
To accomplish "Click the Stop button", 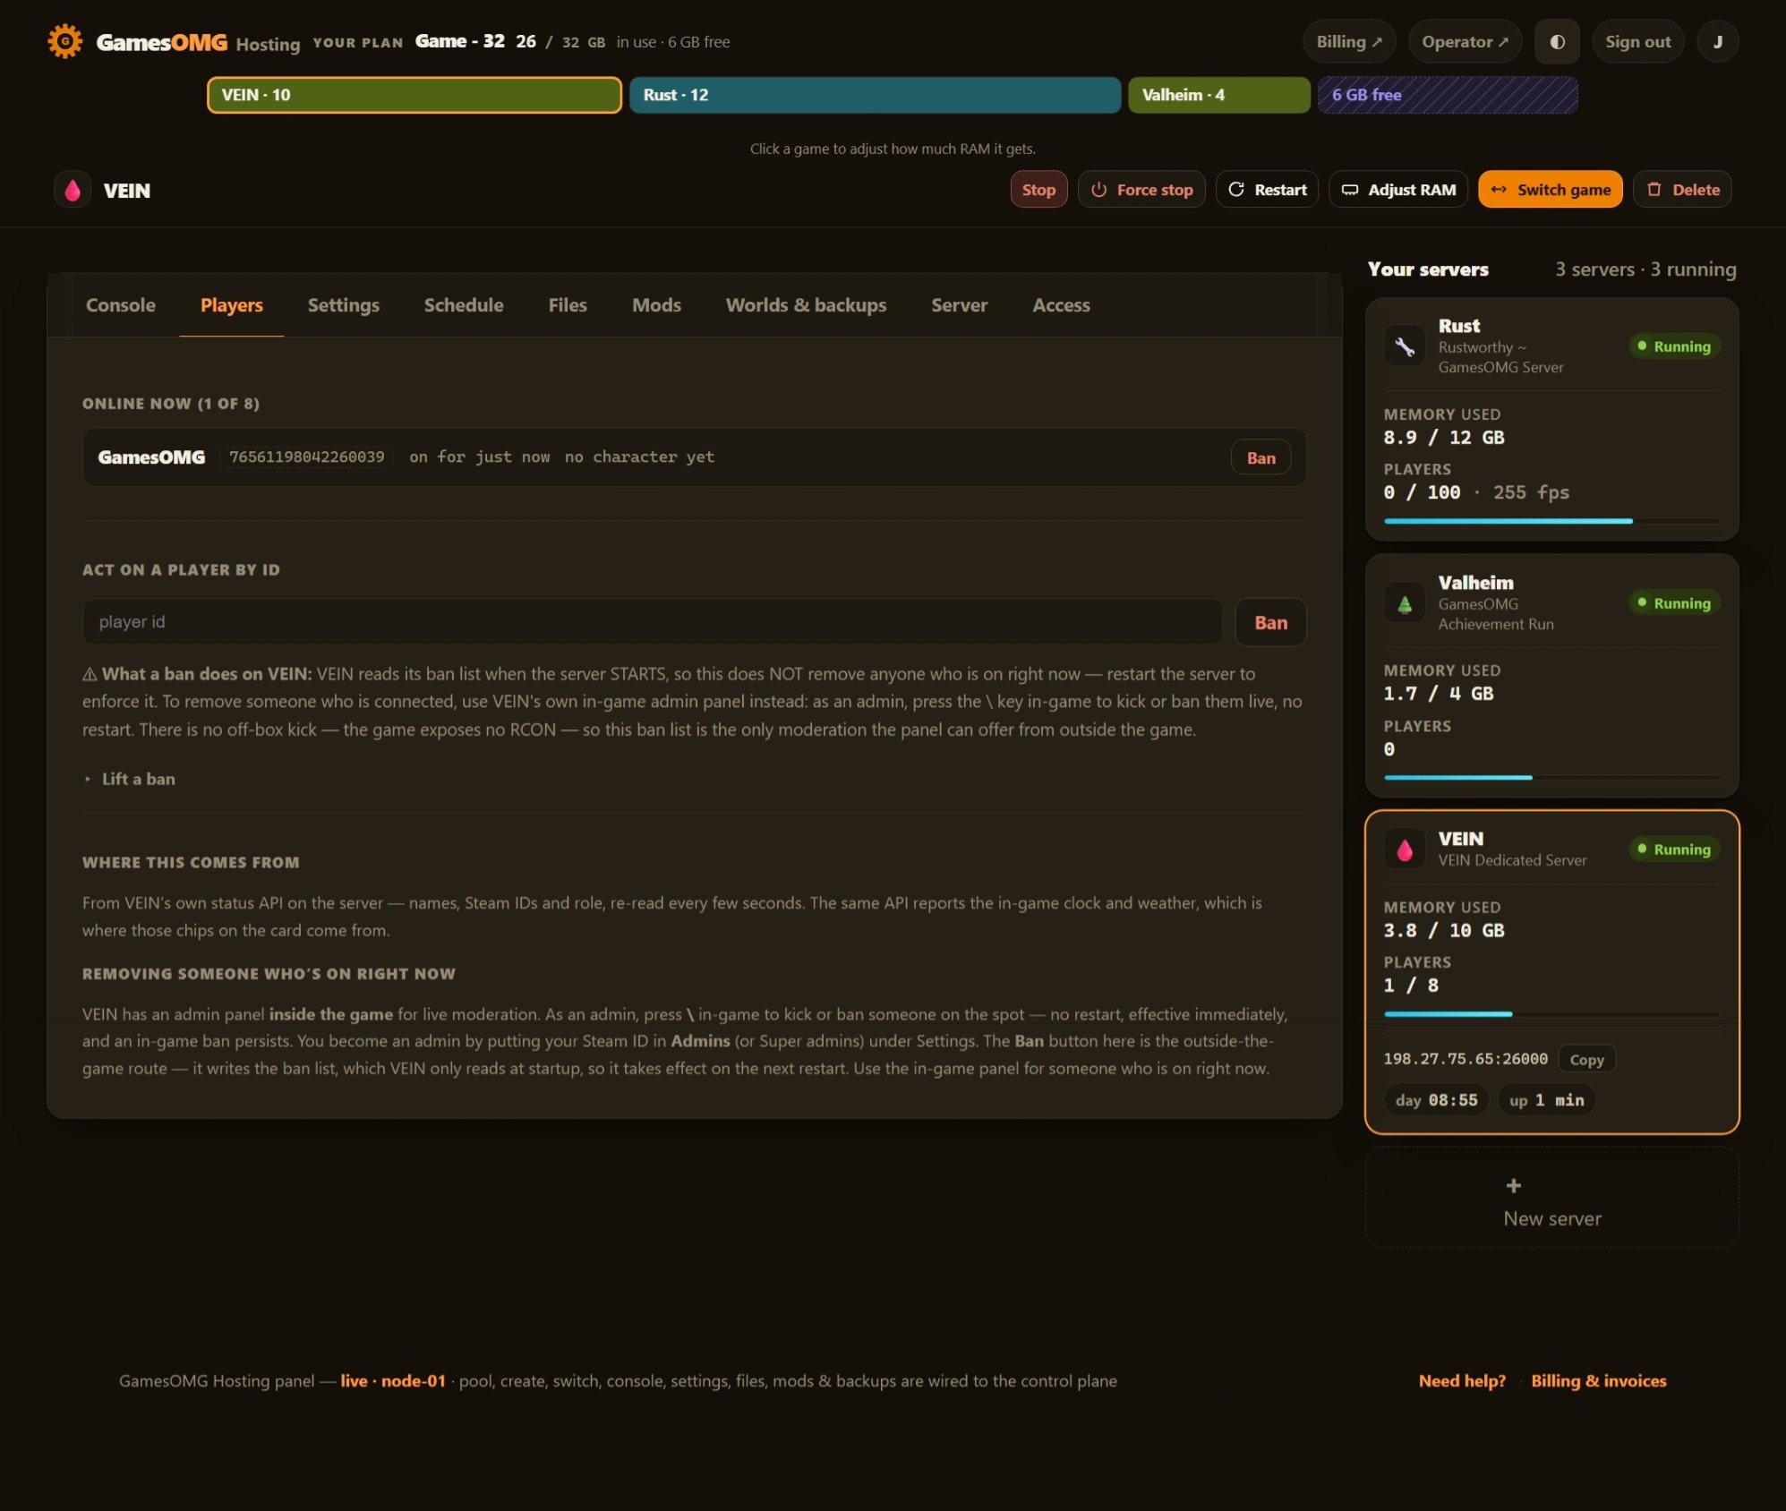I will point(1038,190).
